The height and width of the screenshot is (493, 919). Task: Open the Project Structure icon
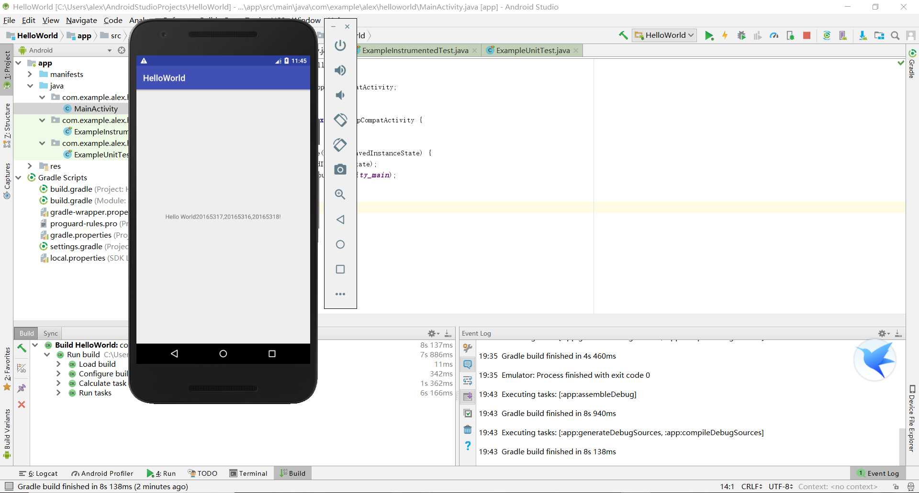[879, 35]
